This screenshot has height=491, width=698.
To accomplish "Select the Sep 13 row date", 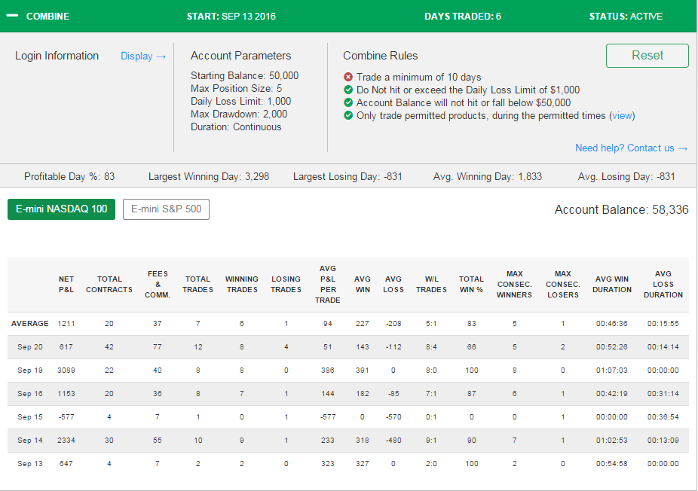I will [30, 463].
